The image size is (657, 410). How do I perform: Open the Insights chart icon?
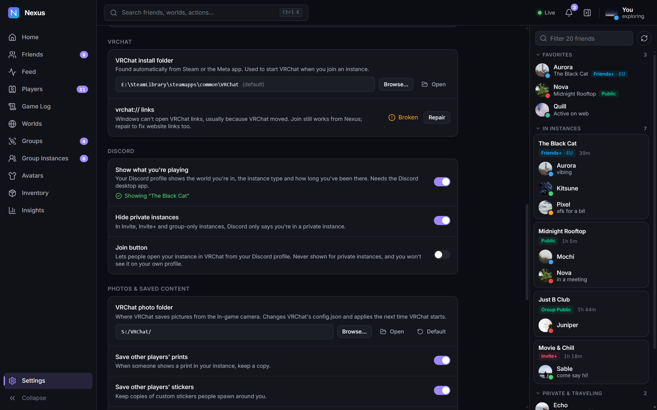point(12,210)
